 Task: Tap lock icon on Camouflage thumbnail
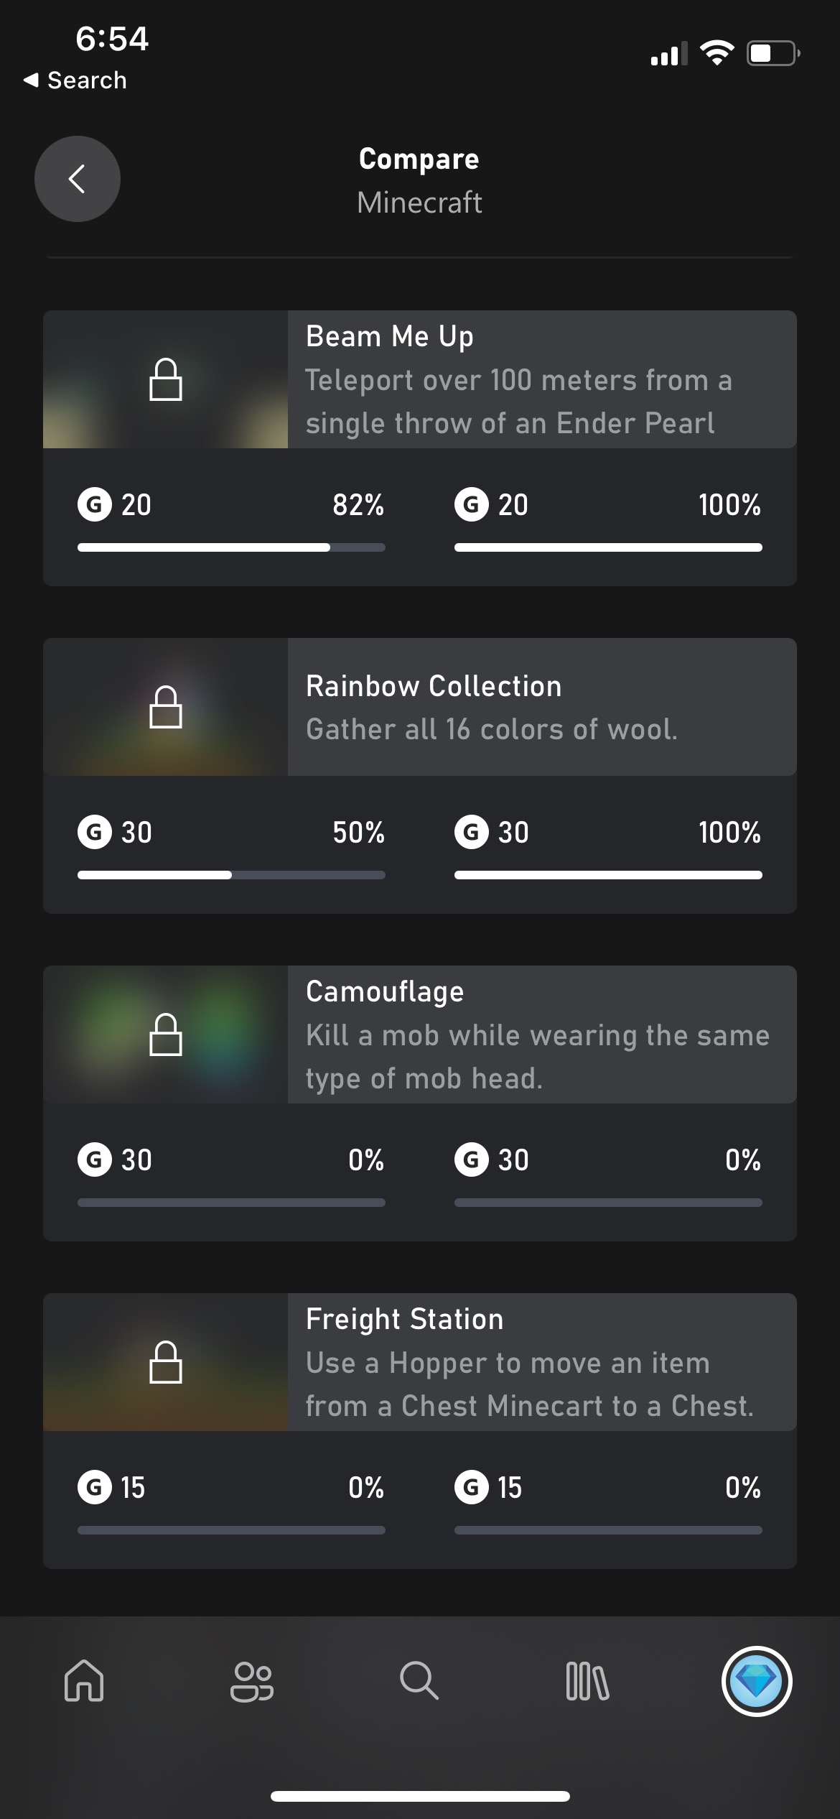pyautogui.click(x=166, y=1035)
